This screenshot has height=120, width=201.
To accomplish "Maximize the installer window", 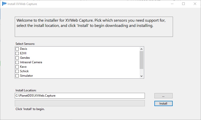I will click(183, 4).
